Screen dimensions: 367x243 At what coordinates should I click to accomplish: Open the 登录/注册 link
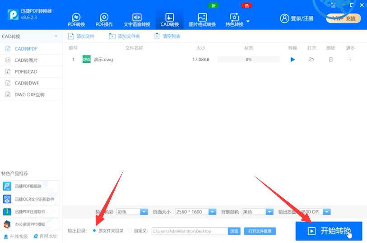point(302,19)
